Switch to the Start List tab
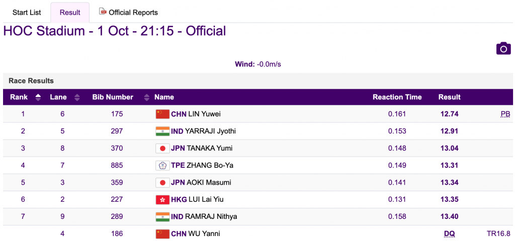This screenshot has height=241, width=515. pyautogui.click(x=27, y=13)
